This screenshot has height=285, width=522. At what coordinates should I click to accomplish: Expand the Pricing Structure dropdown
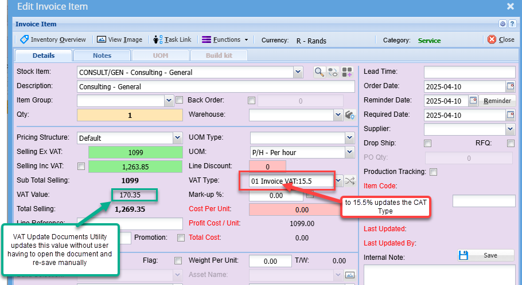177,138
